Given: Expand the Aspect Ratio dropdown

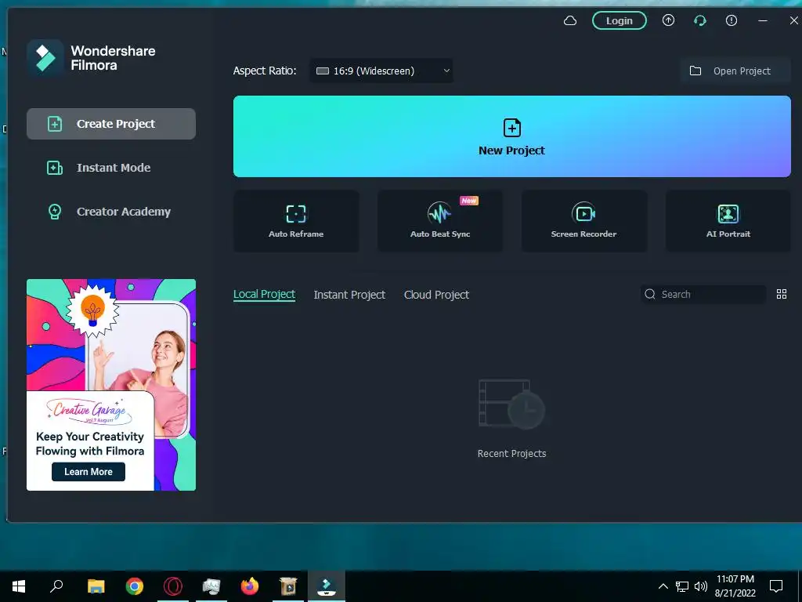Looking at the screenshot, I should (x=381, y=71).
